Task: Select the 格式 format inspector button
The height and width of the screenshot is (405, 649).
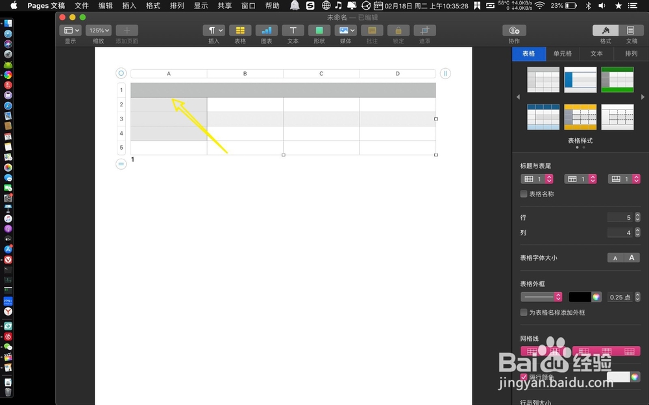Action: pos(606,30)
